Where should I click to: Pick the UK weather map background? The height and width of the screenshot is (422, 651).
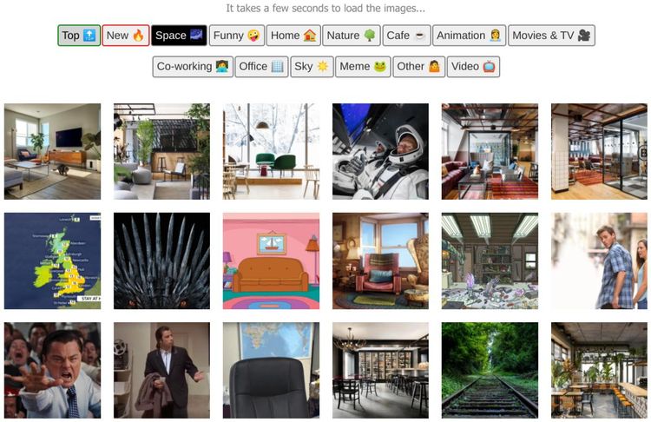point(52,260)
